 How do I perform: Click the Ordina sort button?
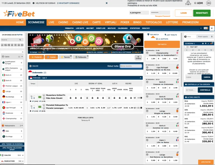[138, 58]
